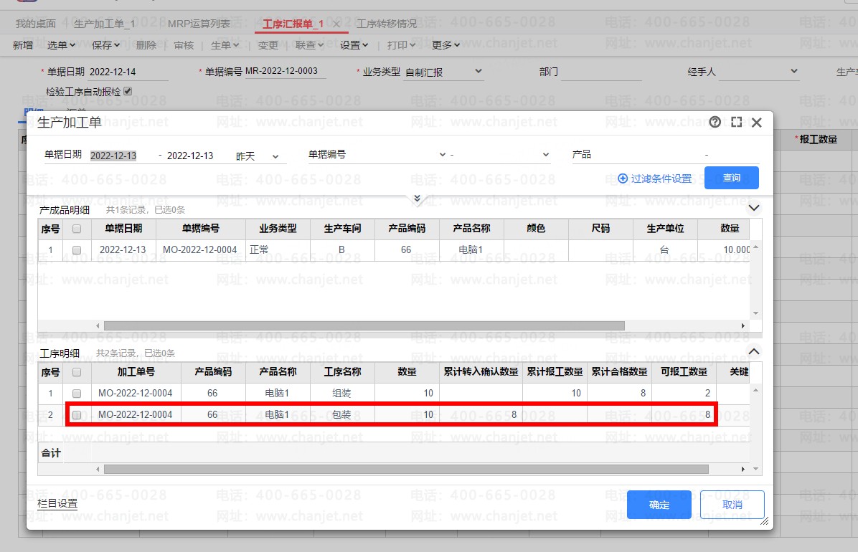Expand the 单据编号 filter dropdown

tap(441, 155)
